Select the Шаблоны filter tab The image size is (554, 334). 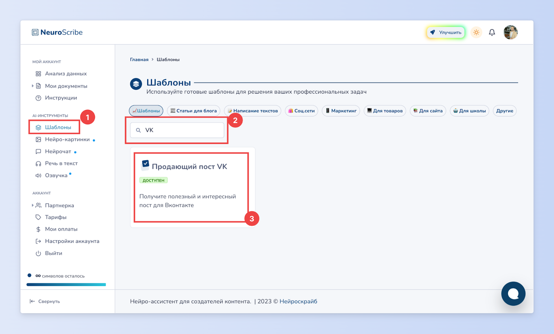click(x=146, y=111)
